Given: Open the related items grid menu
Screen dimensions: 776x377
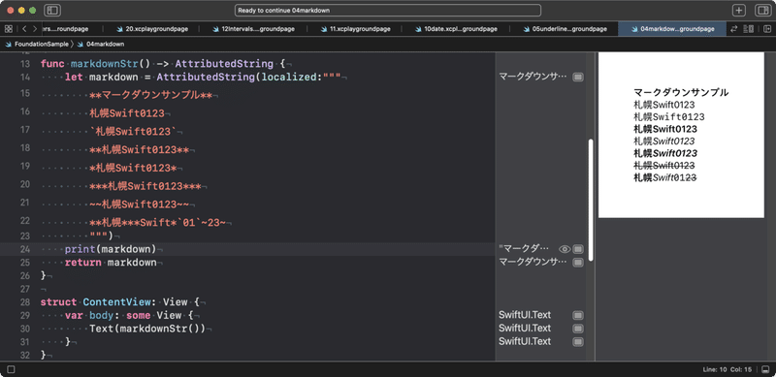Looking at the screenshot, I should 9,29.
